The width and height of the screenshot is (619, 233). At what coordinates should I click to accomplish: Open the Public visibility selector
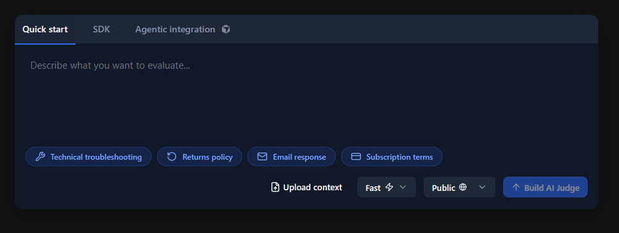[x=459, y=187]
